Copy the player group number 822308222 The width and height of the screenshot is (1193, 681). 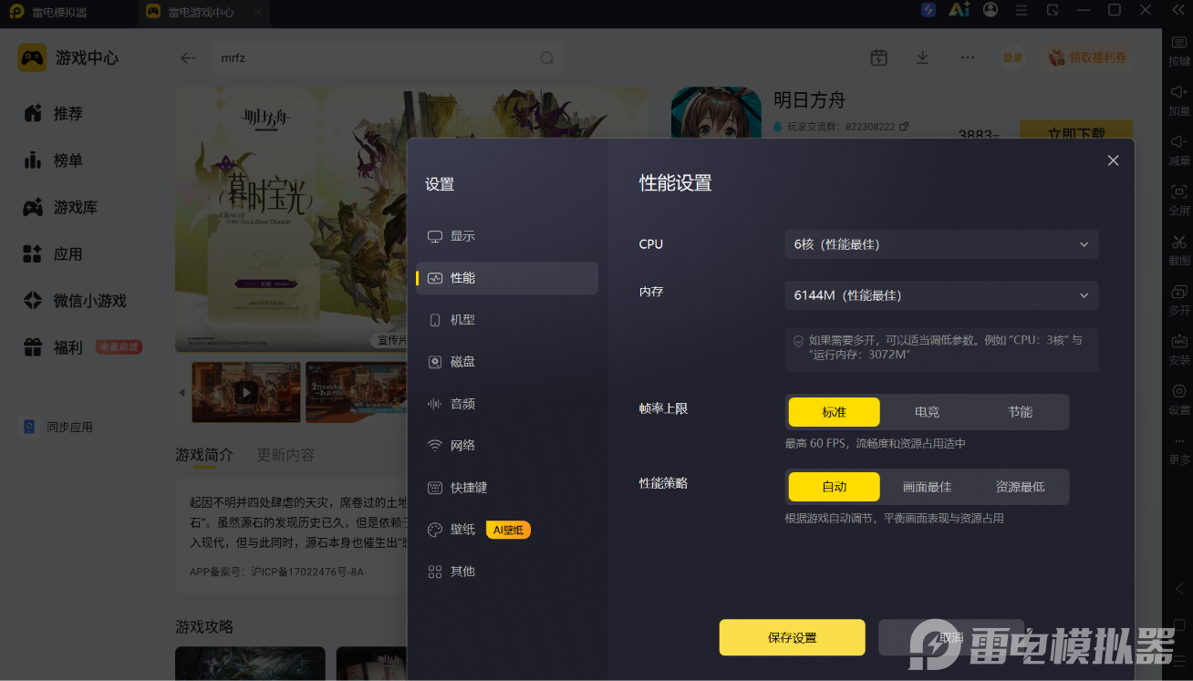coord(905,127)
